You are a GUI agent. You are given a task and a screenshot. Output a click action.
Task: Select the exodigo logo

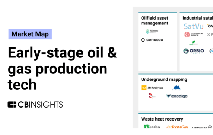tap(177, 96)
